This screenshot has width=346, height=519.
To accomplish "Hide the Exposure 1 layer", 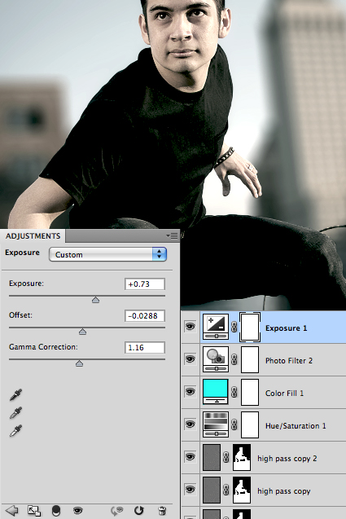I will [190, 327].
